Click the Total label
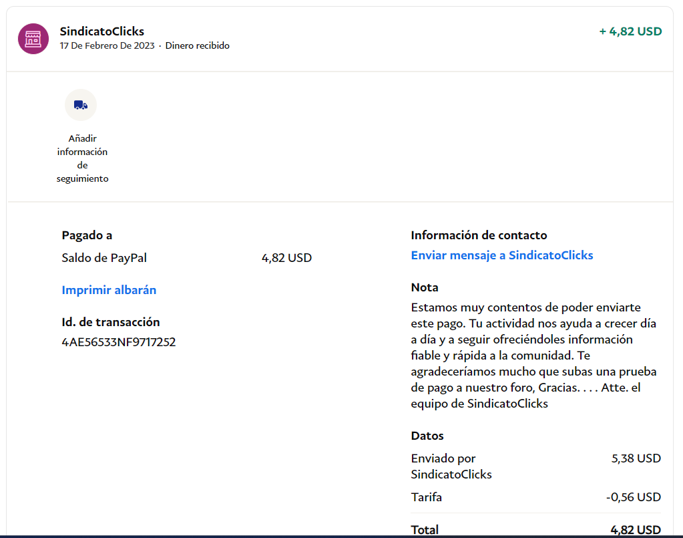The image size is (683, 538). 425,530
